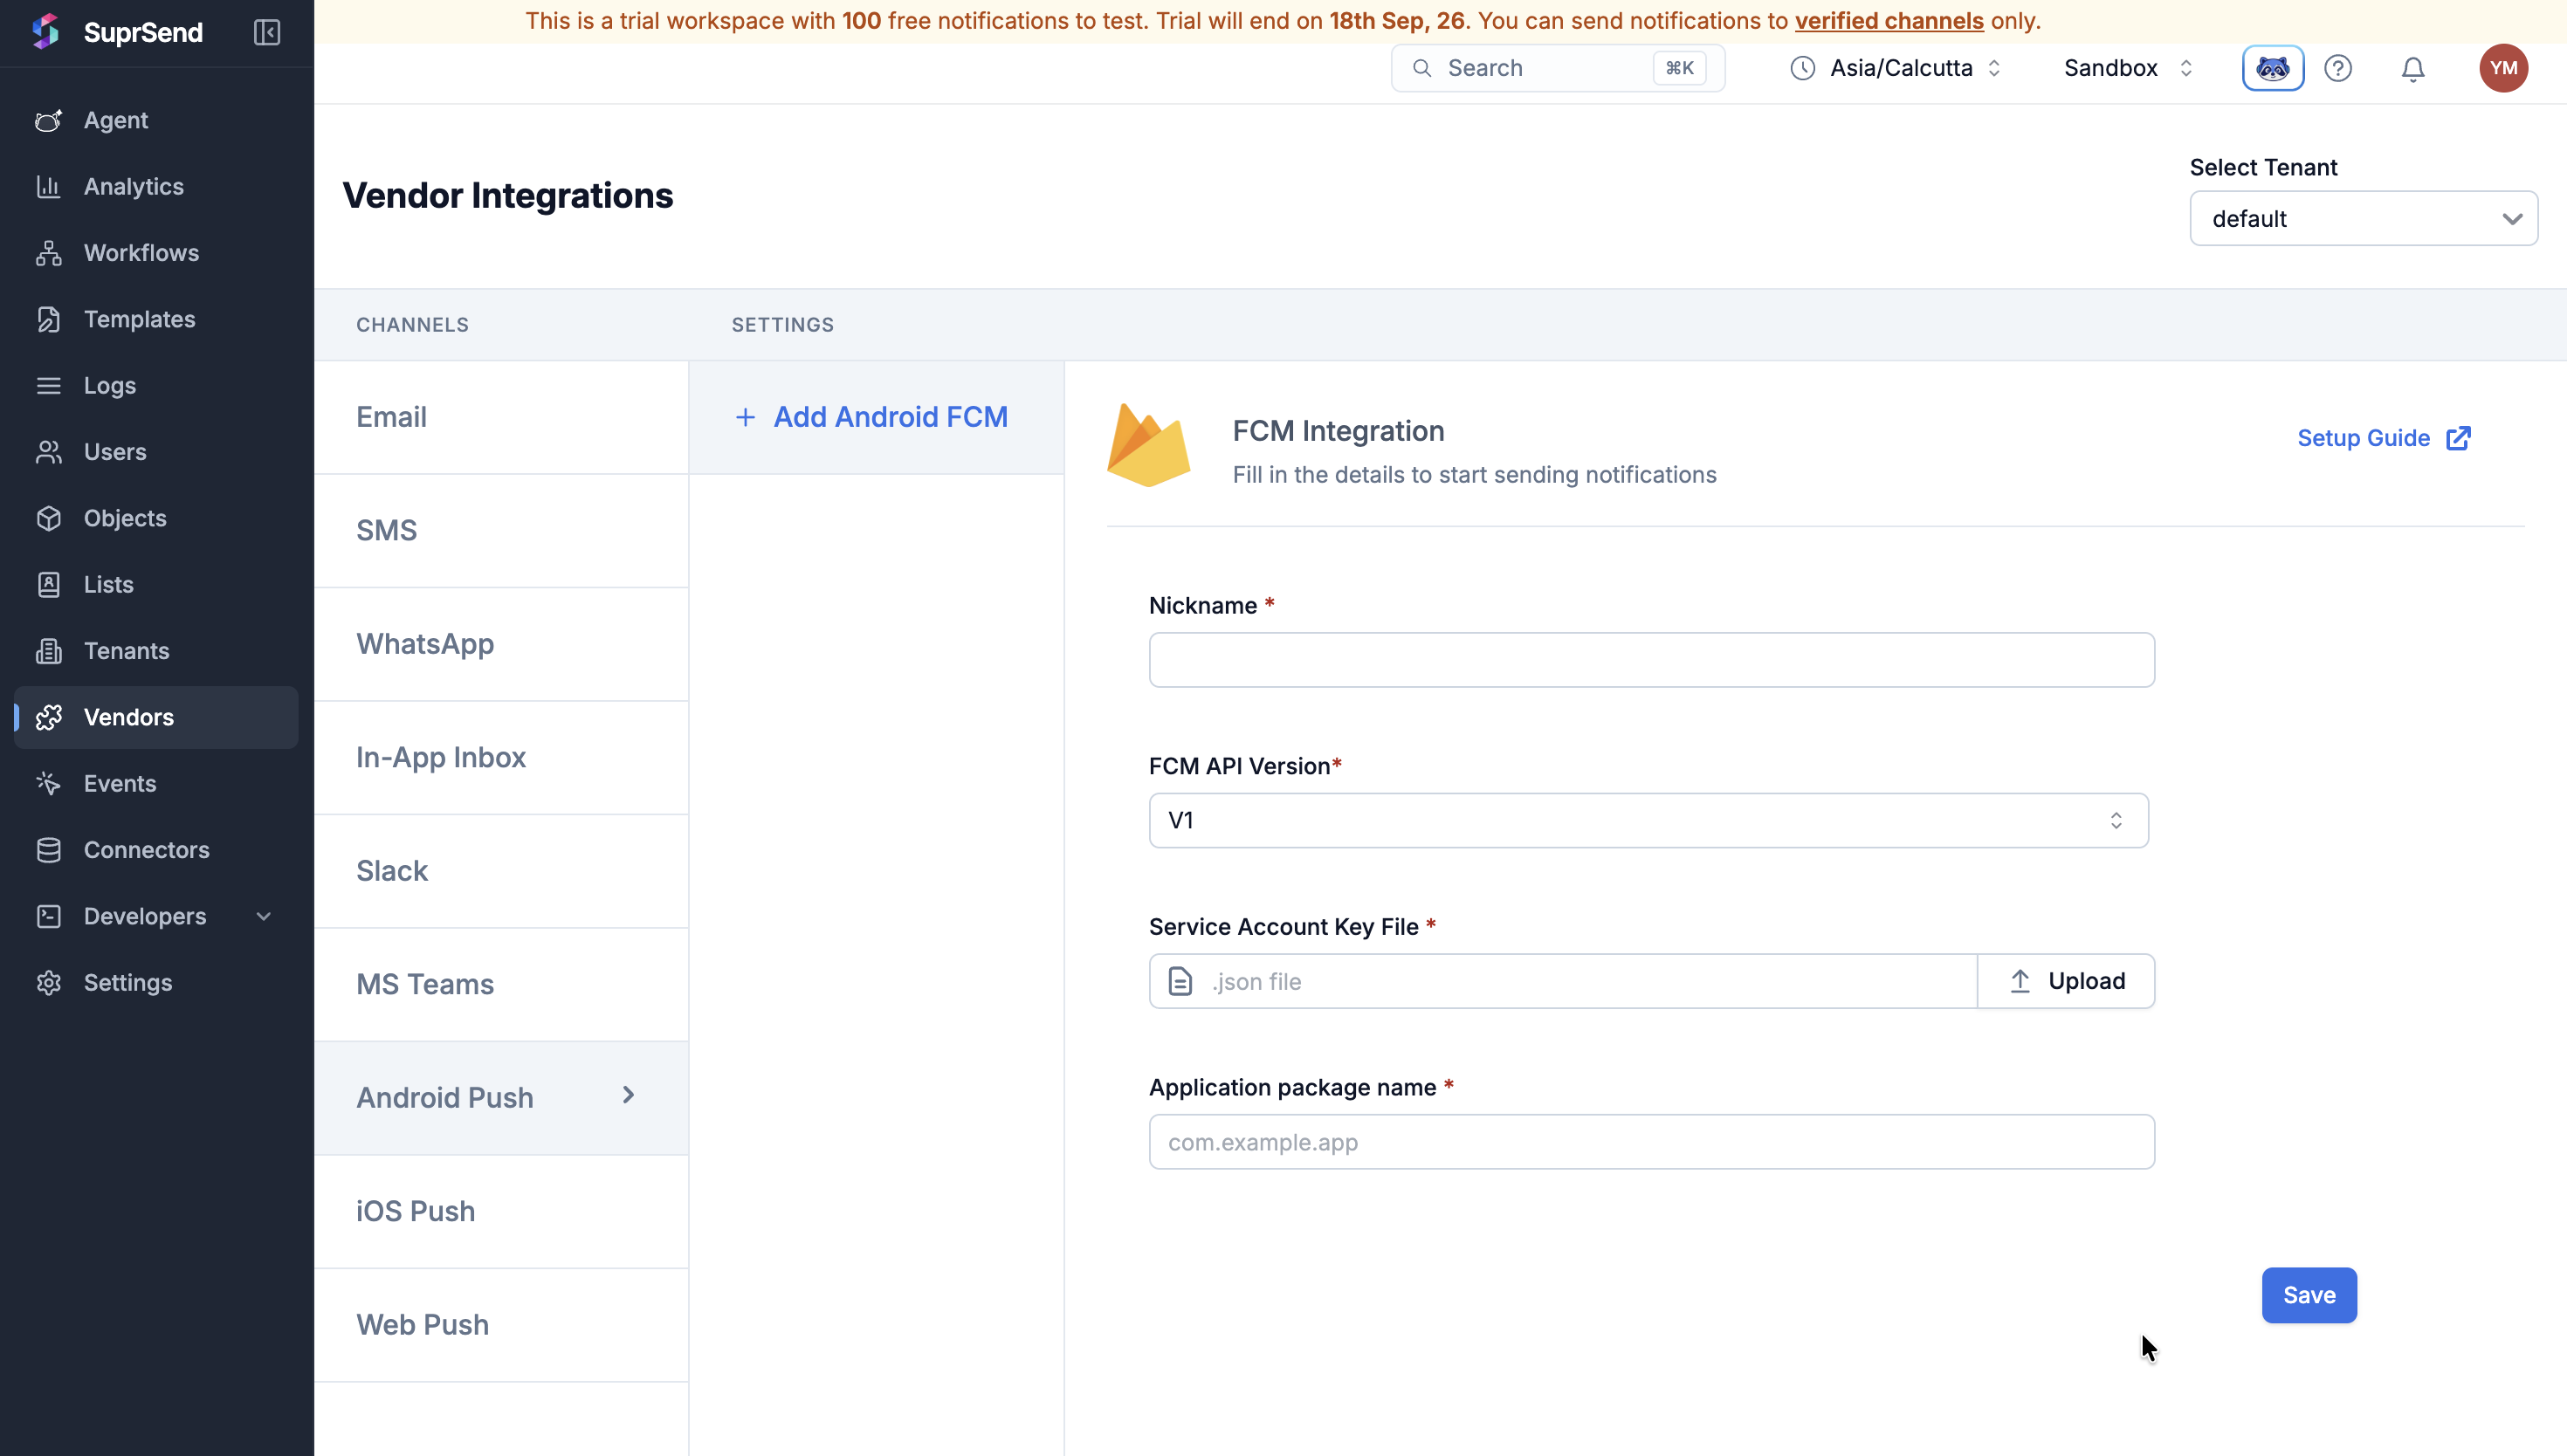This screenshot has height=1456, width=2567.
Task: Open the Objects cube icon
Action: coord(49,518)
